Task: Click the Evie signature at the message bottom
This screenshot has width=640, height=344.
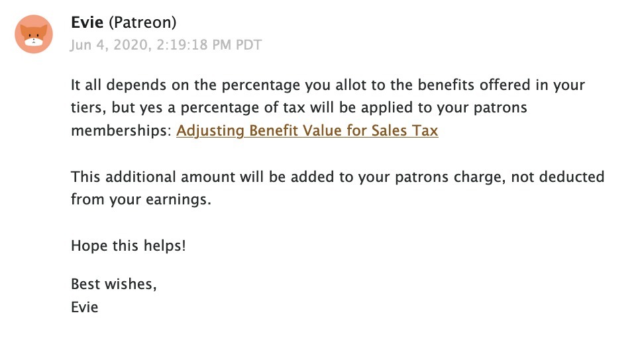Action: coord(85,308)
